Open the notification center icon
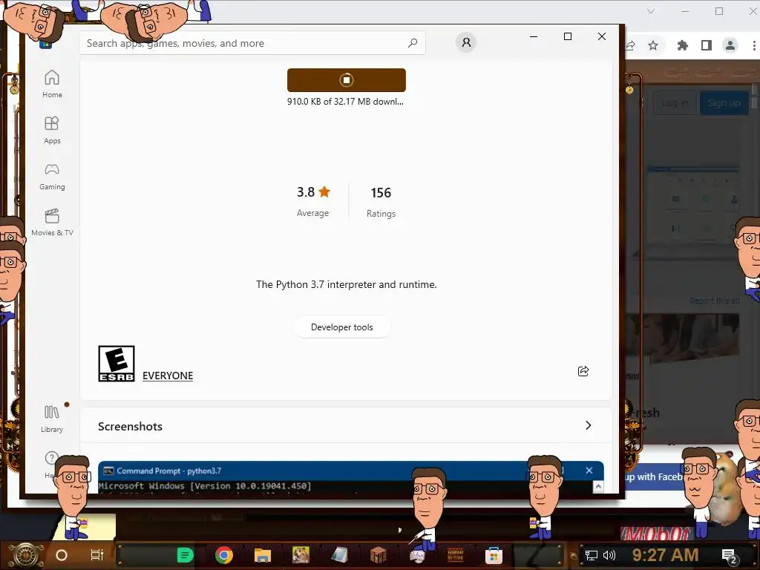The width and height of the screenshot is (760, 570). pyautogui.click(x=730, y=557)
